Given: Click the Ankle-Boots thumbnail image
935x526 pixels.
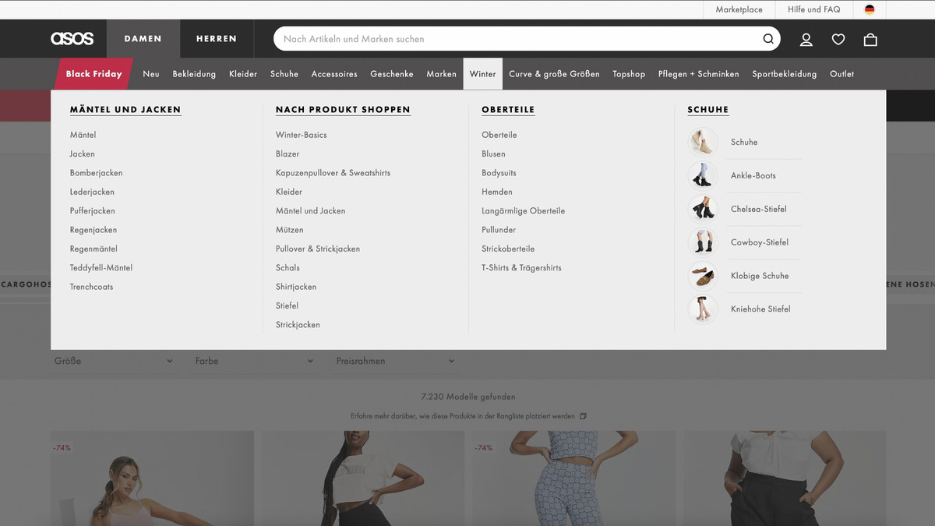Looking at the screenshot, I should point(703,175).
